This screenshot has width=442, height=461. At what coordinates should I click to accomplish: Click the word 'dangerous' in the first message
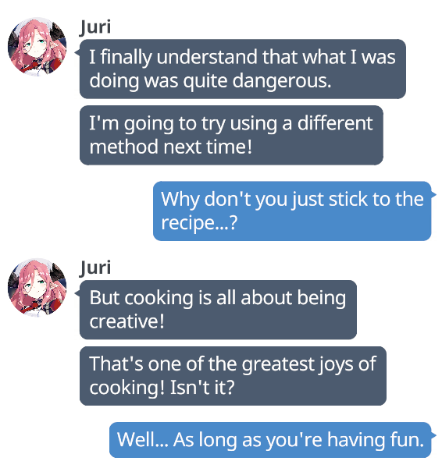pyautogui.click(x=282, y=81)
